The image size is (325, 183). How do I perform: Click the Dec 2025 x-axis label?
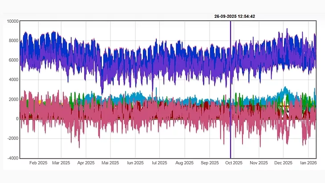click(x=283, y=163)
